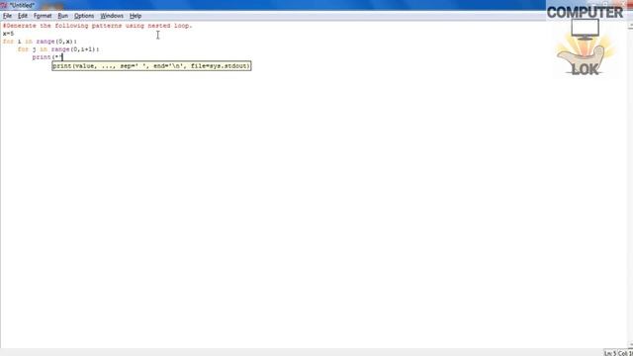Viewport: 633px width, 356px height.
Task: Open the Help menu
Action: [136, 16]
